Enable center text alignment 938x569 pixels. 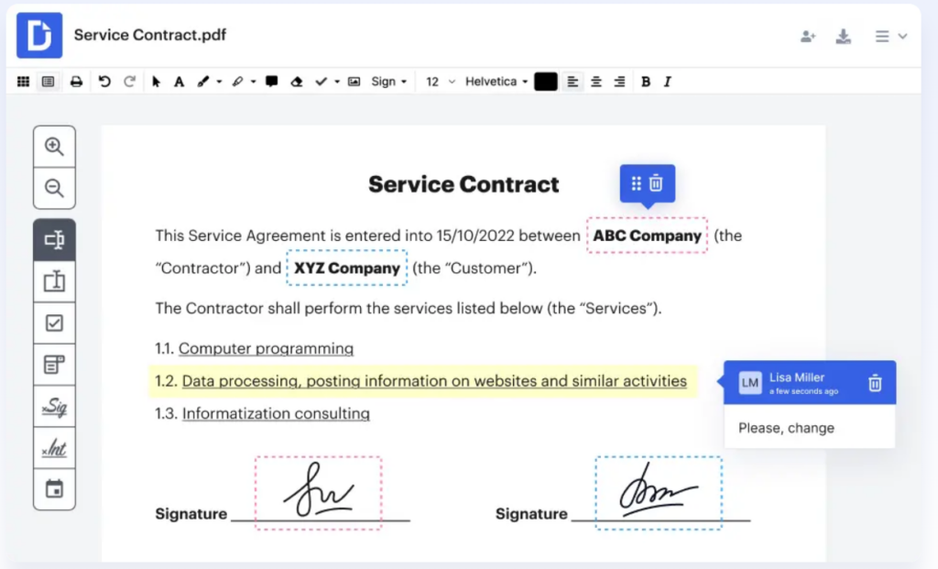pyautogui.click(x=597, y=81)
